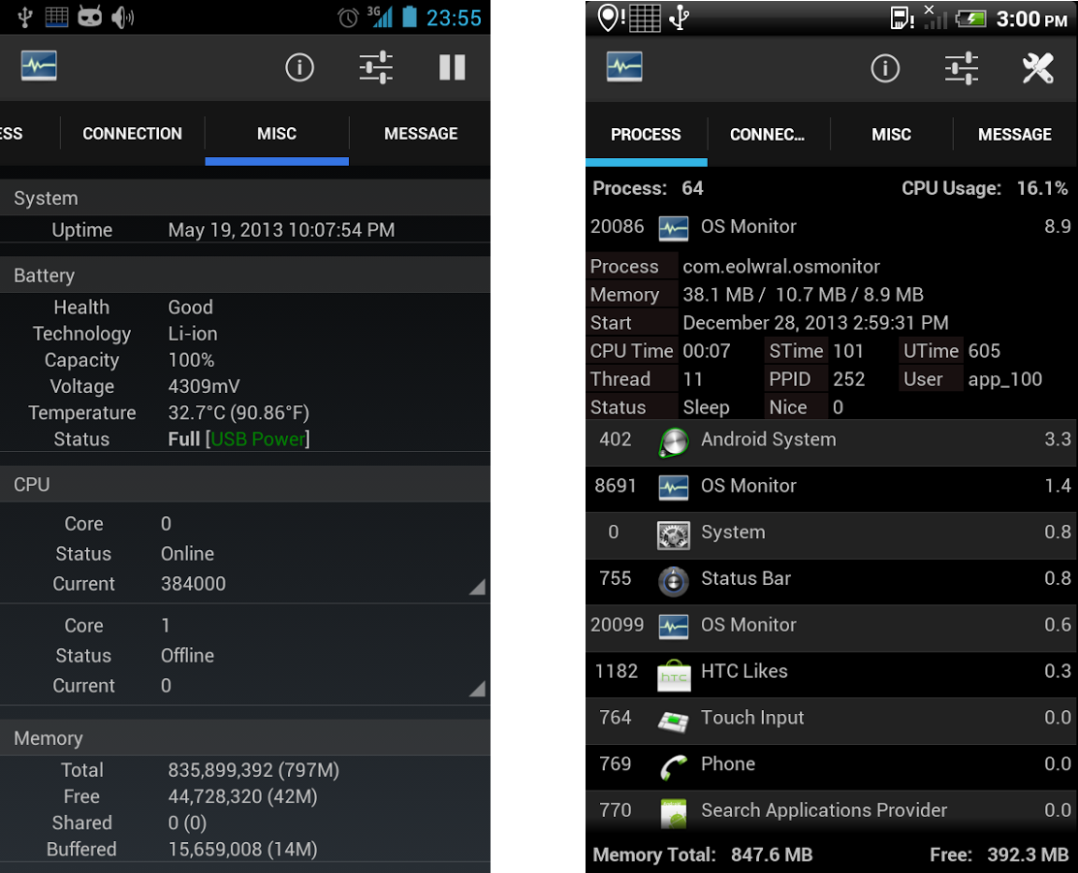The image size is (1078, 873).
Task: Open the info icon in the left phone
Action: pos(299,68)
